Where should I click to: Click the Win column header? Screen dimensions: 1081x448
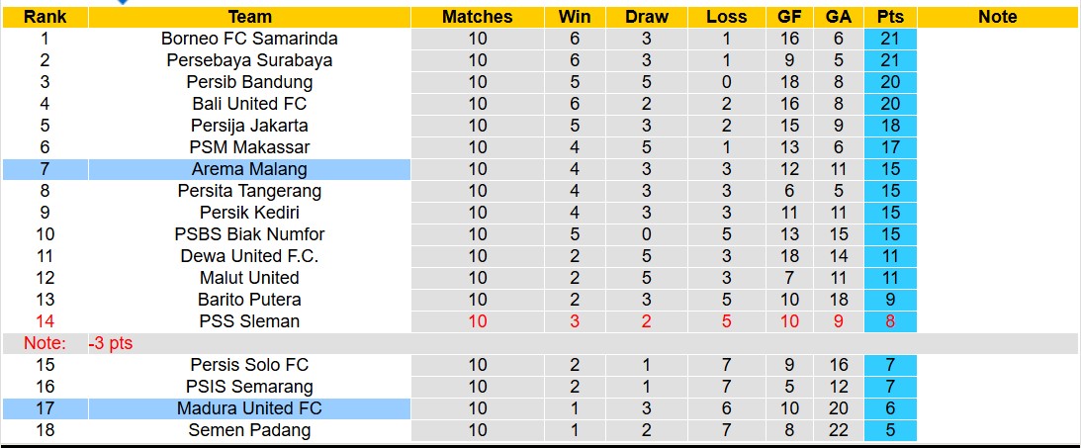coord(575,17)
